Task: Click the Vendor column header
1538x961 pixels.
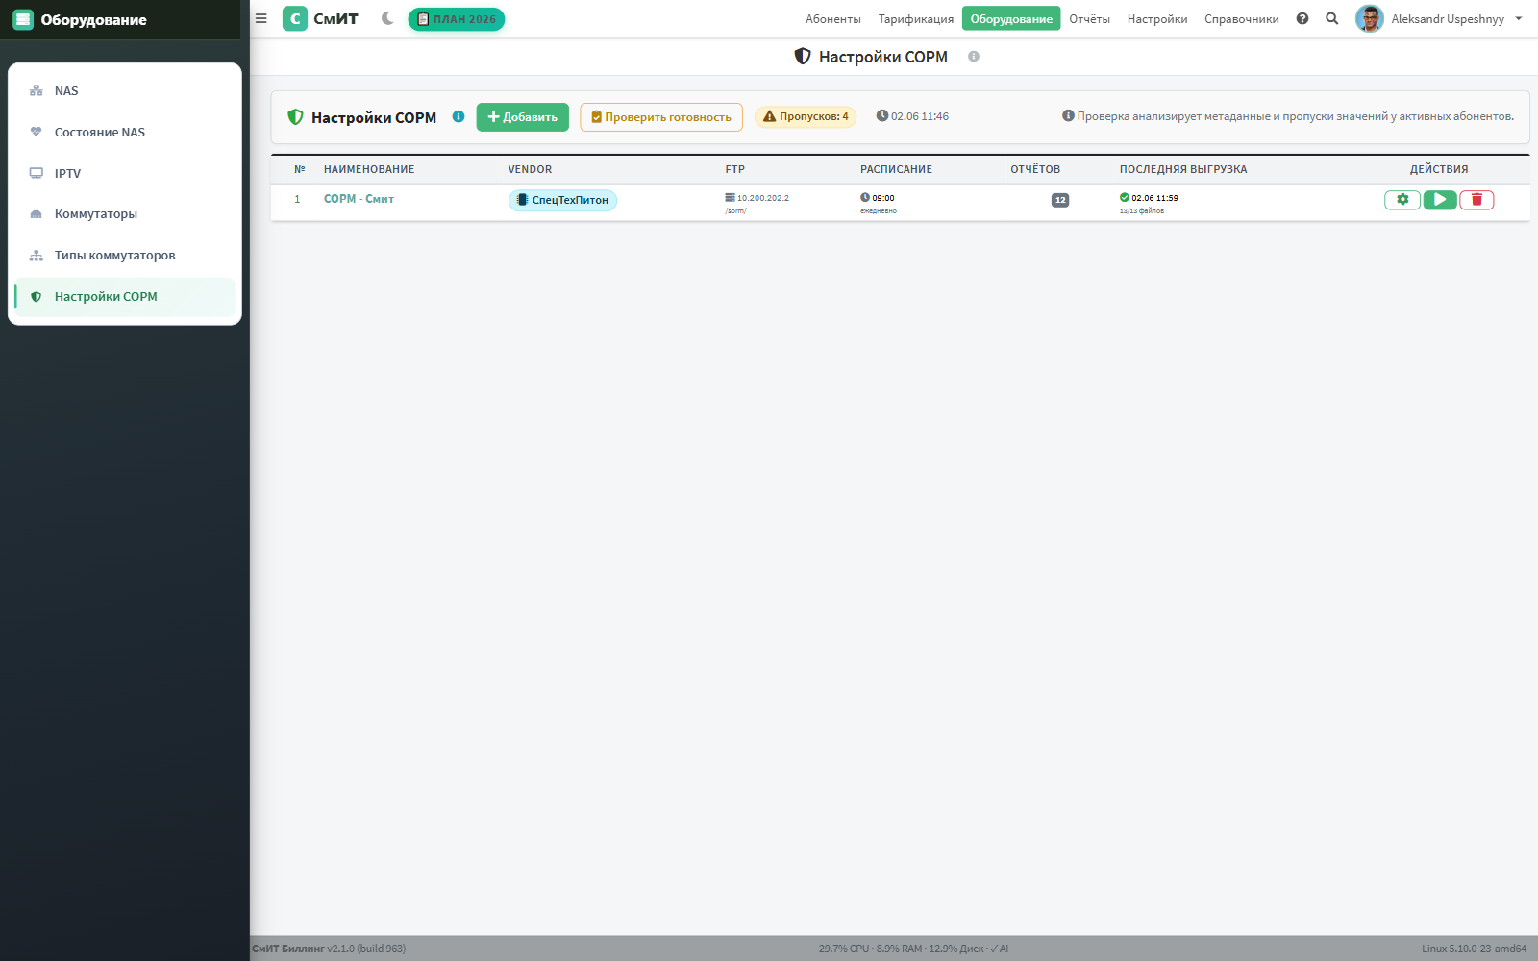Action: click(530, 169)
